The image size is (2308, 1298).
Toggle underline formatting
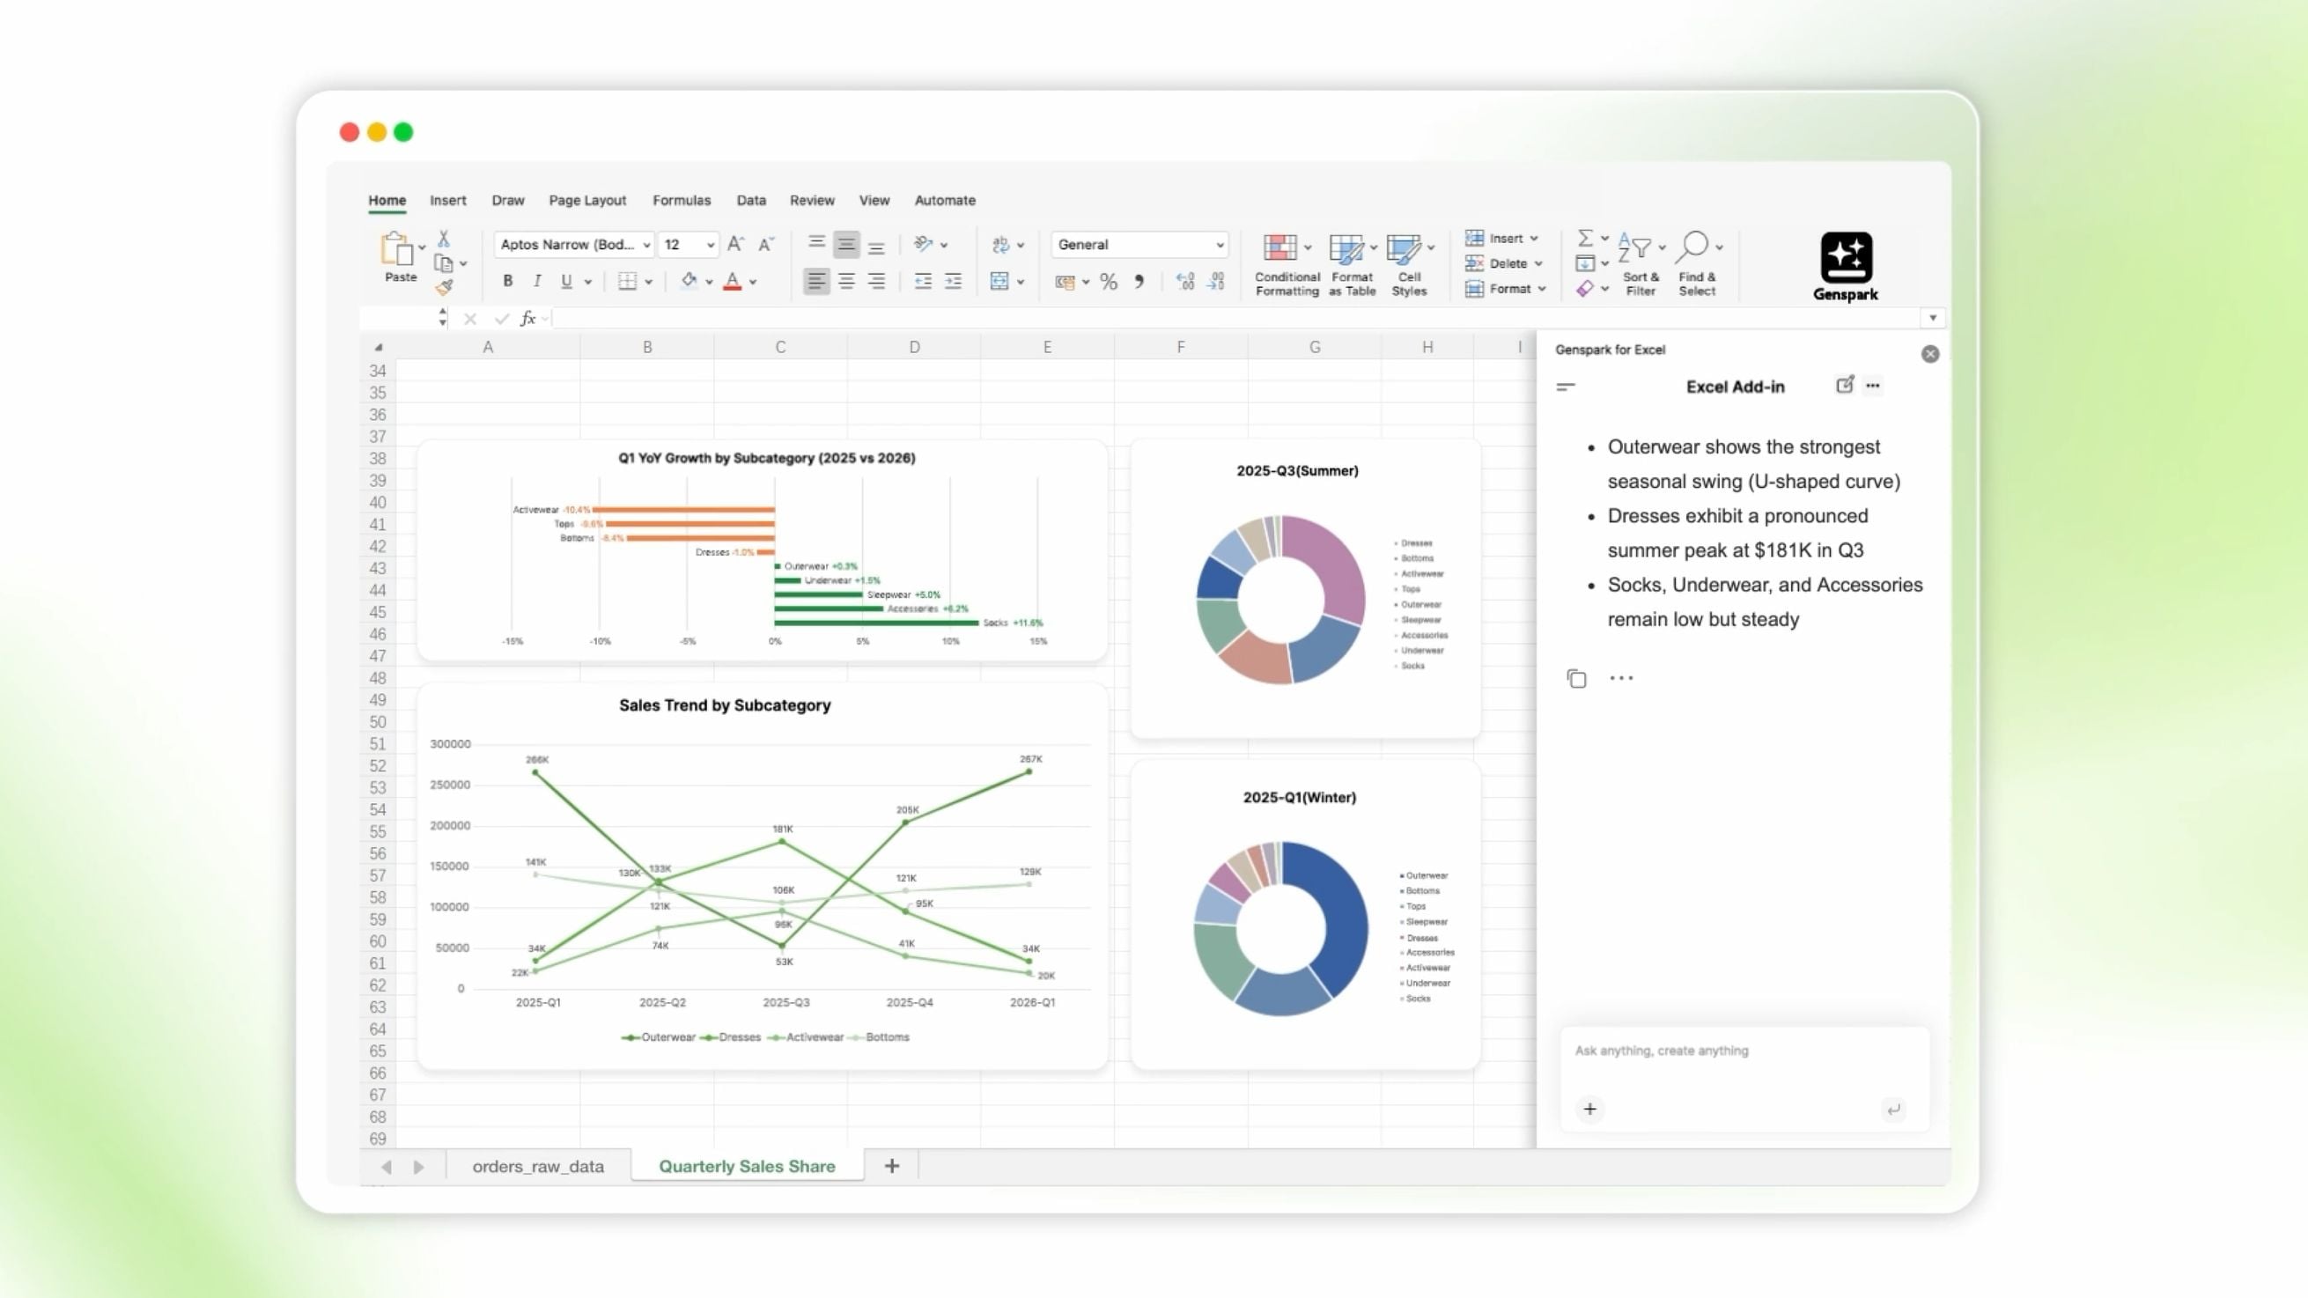pyautogui.click(x=566, y=280)
